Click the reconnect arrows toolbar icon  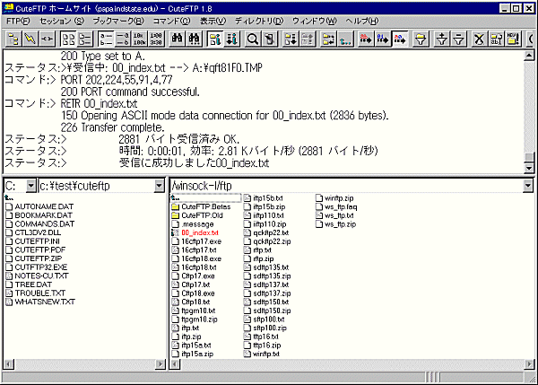click(x=47, y=39)
